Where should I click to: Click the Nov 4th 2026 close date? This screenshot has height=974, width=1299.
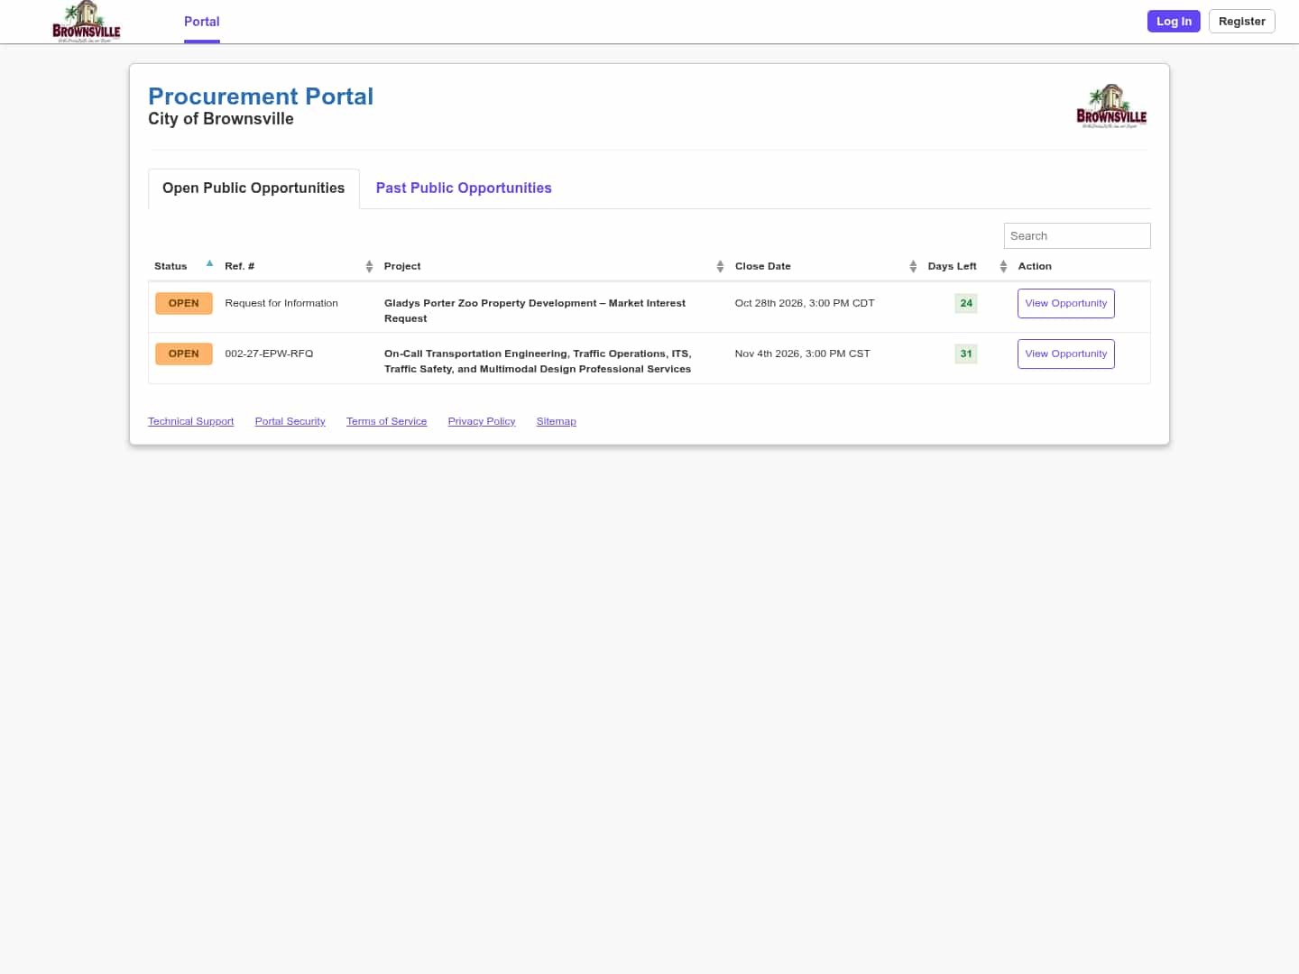(802, 354)
